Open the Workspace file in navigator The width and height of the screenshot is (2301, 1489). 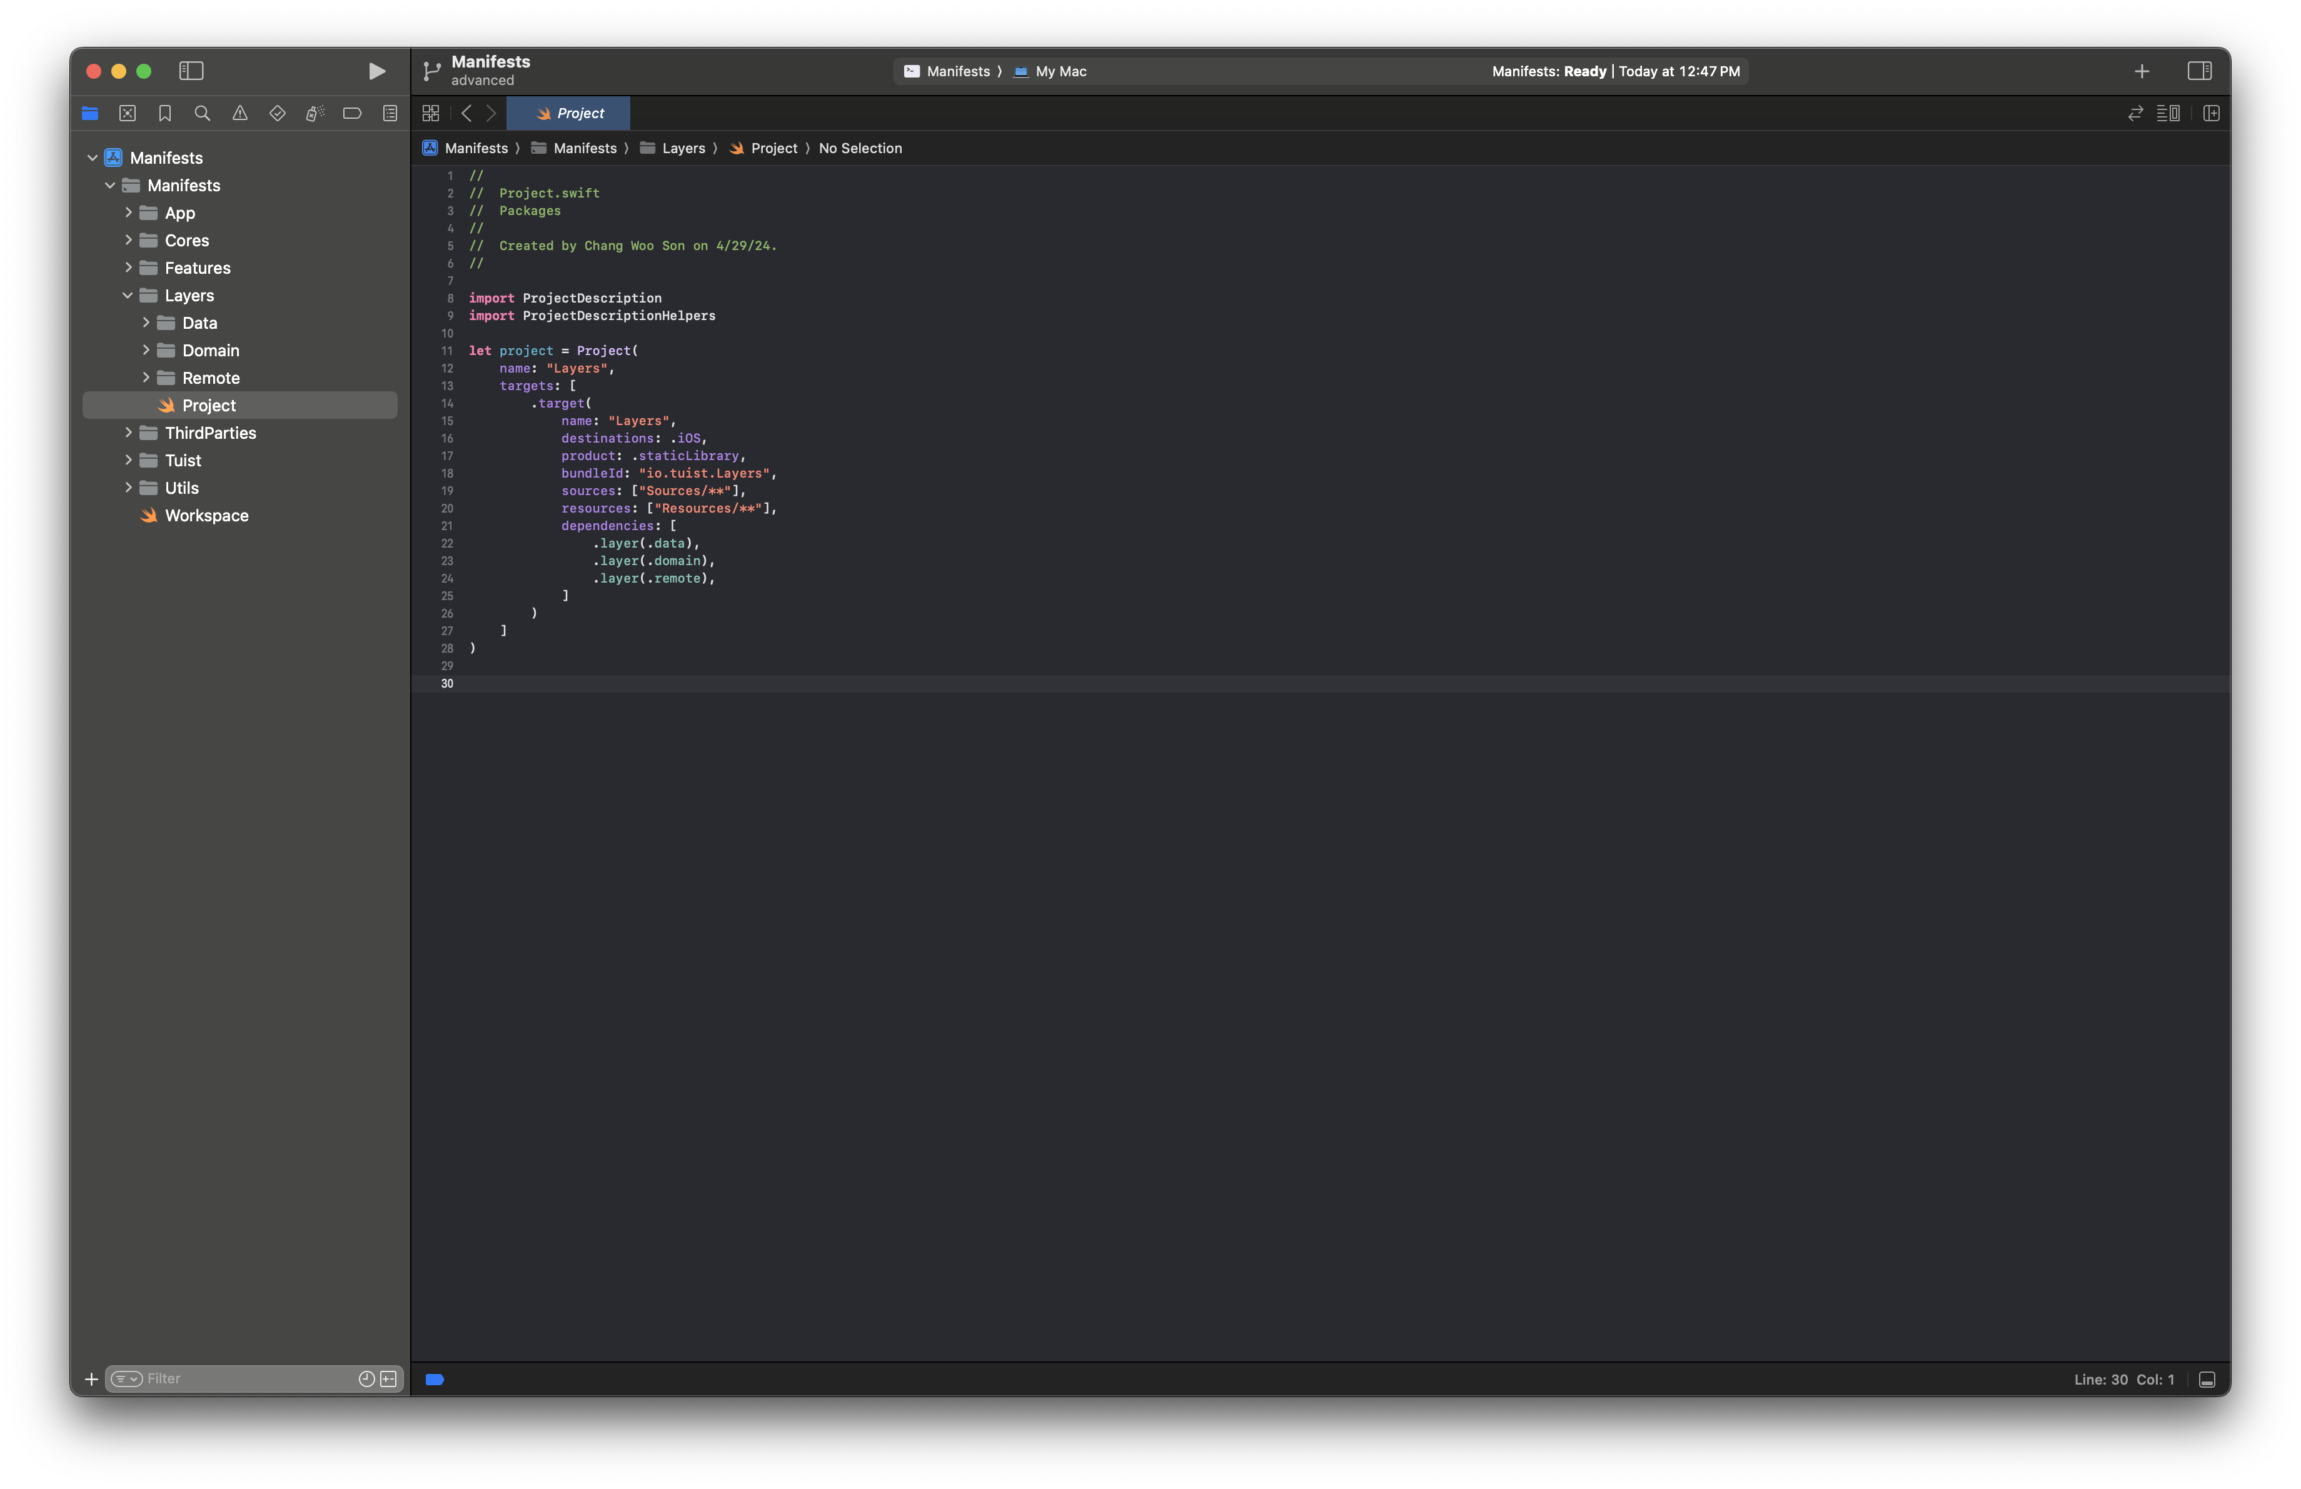click(206, 515)
